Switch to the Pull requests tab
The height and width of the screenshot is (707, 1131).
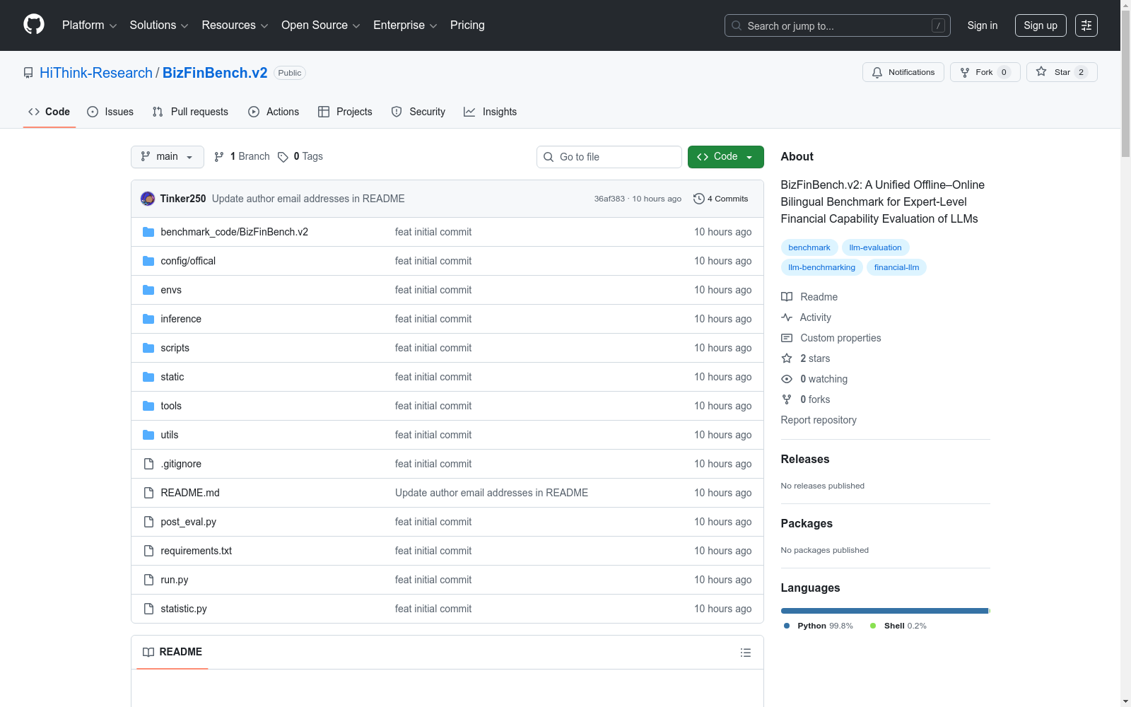pyautogui.click(x=190, y=112)
